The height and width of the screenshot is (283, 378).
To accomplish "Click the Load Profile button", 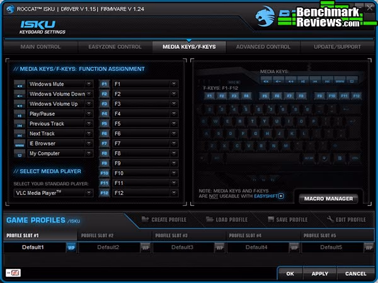I will tap(227, 219).
